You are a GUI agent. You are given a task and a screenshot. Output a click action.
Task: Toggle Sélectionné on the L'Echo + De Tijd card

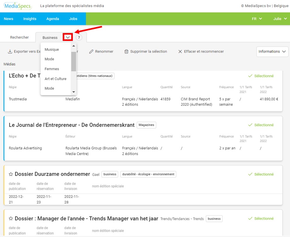click(261, 76)
